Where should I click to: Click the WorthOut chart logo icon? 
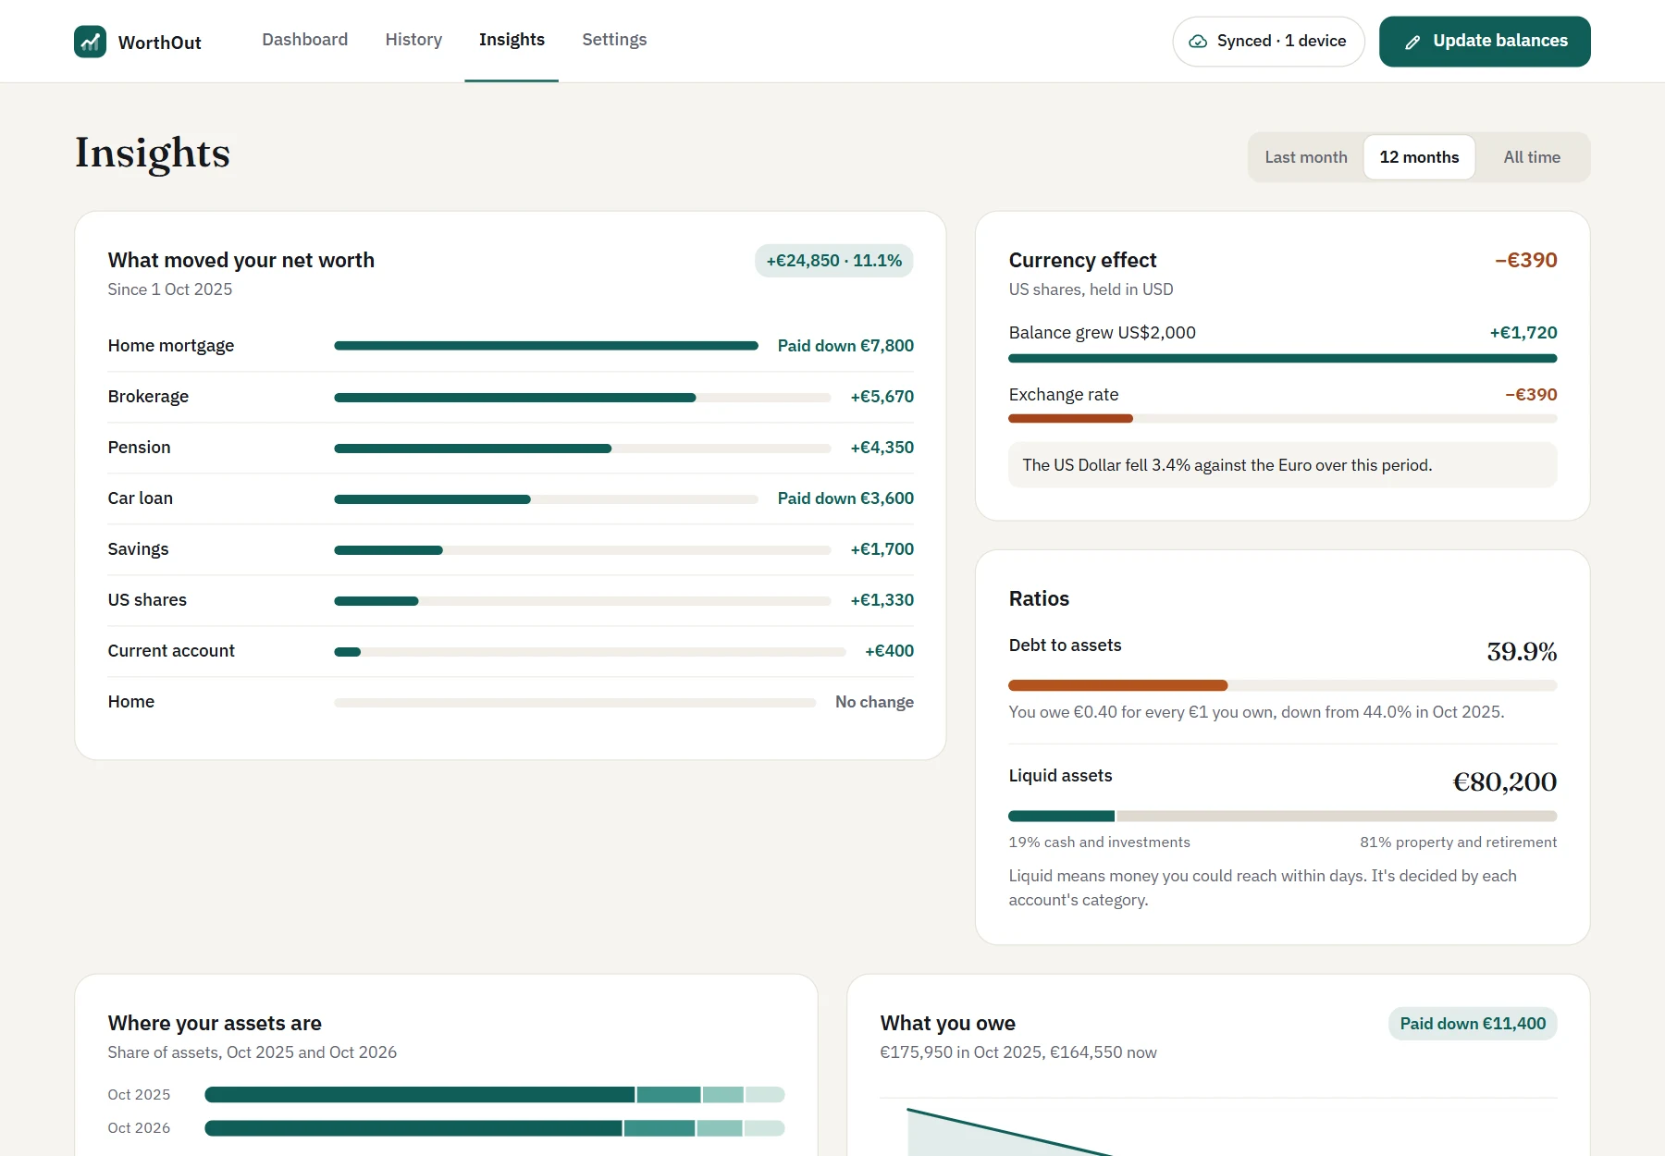(90, 42)
